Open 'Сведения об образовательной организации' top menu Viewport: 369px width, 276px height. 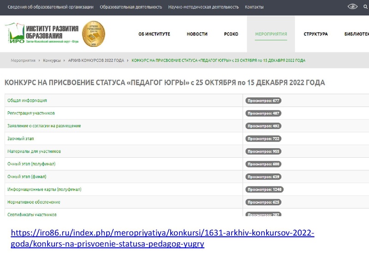50,7
